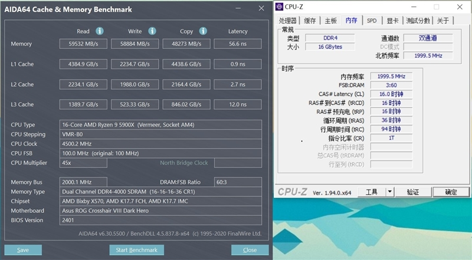Click L2 Cache latency 2.7 ns
The width and height of the screenshot is (472, 260).
point(238,84)
